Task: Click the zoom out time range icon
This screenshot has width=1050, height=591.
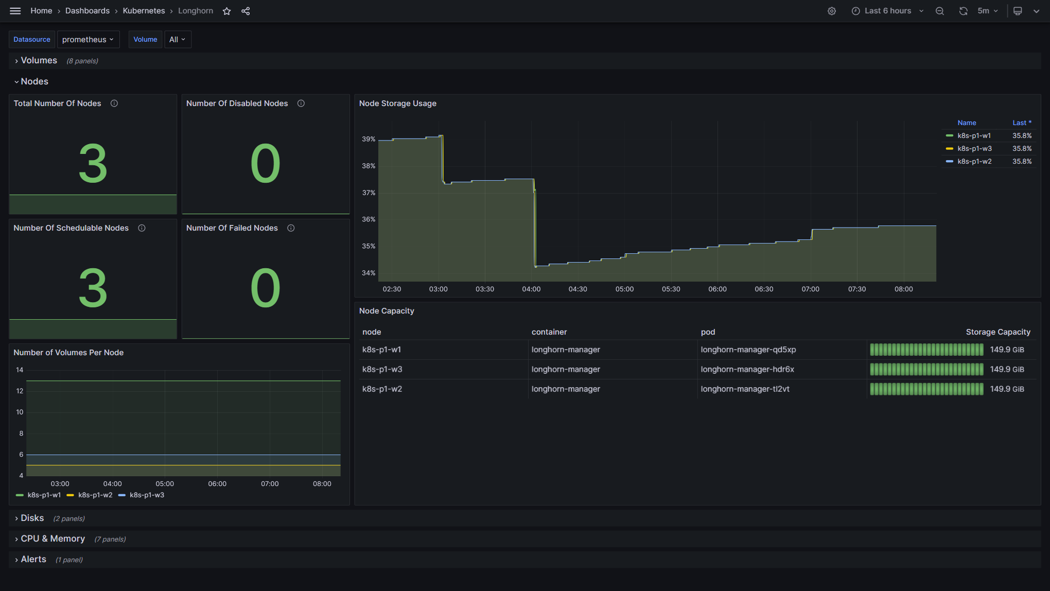Action: [939, 11]
